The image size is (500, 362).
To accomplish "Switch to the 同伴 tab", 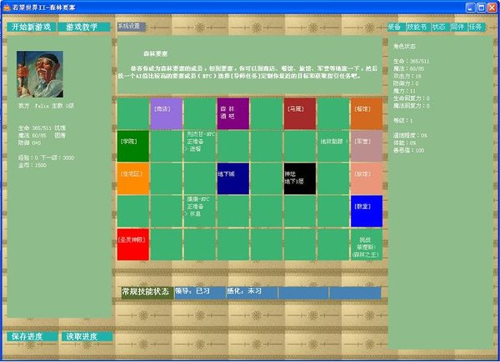I will point(457,28).
